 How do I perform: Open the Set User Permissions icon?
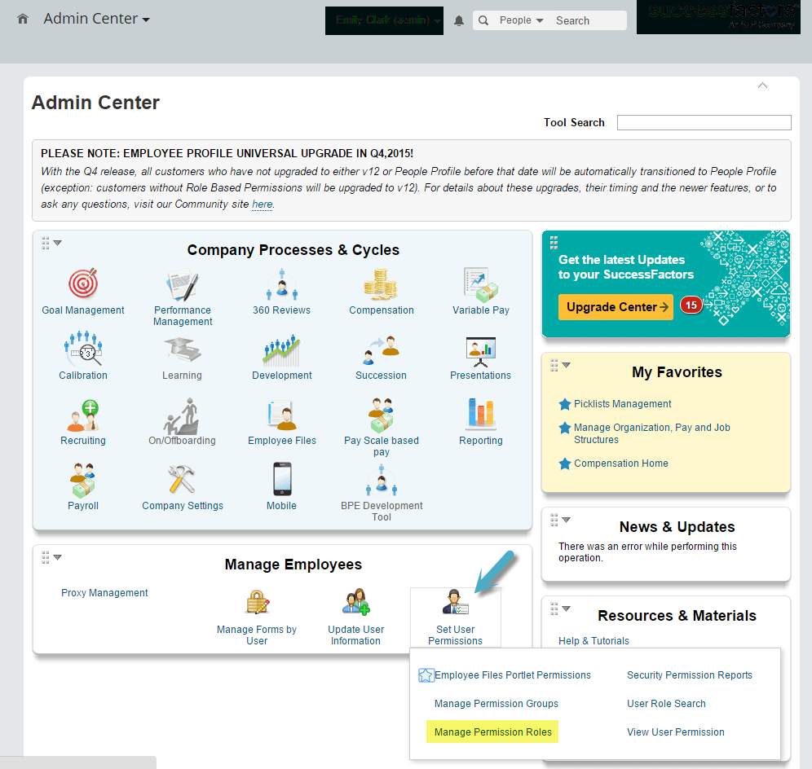coord(456,602)
